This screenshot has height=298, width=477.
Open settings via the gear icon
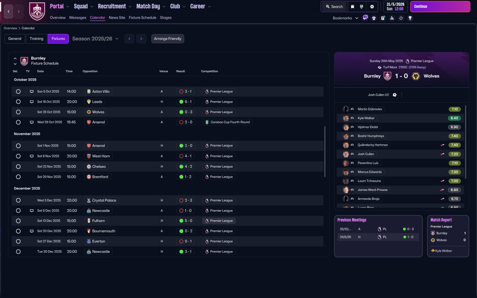point(372,7)
